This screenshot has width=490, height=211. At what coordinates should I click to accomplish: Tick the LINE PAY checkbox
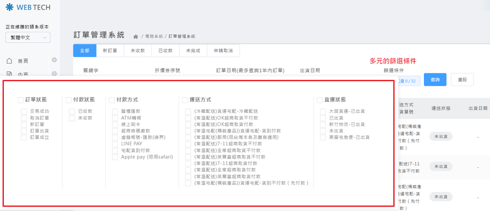tap(115, 144)
